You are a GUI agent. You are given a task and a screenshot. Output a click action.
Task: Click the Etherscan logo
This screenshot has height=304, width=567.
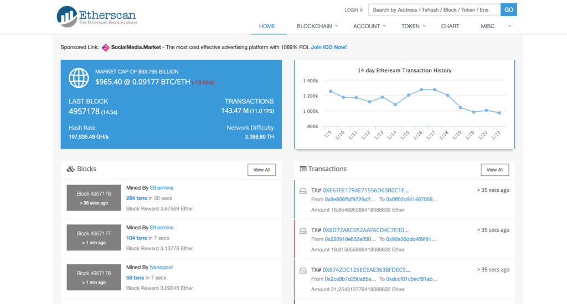pos(97,17)
